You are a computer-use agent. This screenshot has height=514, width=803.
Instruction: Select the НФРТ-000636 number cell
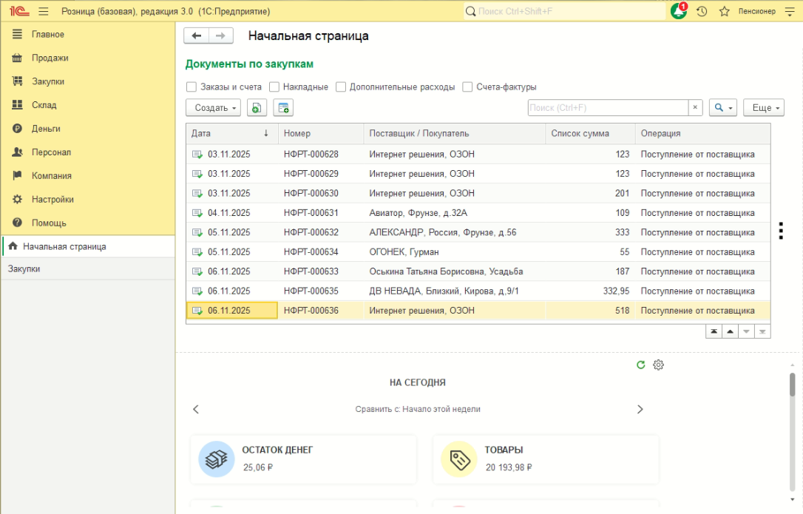[x=321, y=310]
